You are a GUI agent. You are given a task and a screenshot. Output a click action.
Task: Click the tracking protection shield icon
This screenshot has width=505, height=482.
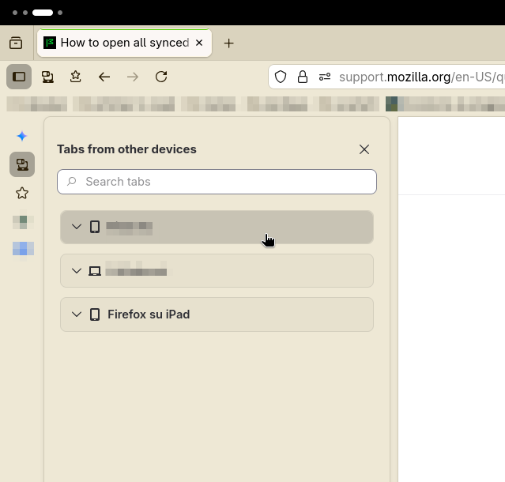tap(281, 77)
